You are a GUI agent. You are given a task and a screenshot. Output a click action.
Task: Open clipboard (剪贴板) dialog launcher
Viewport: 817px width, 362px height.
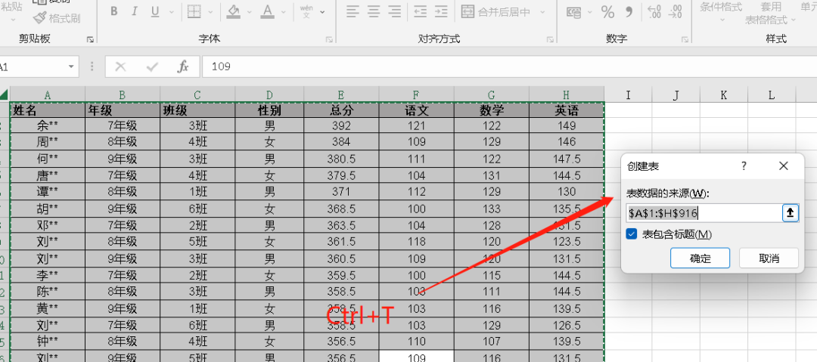pyautogui.click(x=90, y=39)
